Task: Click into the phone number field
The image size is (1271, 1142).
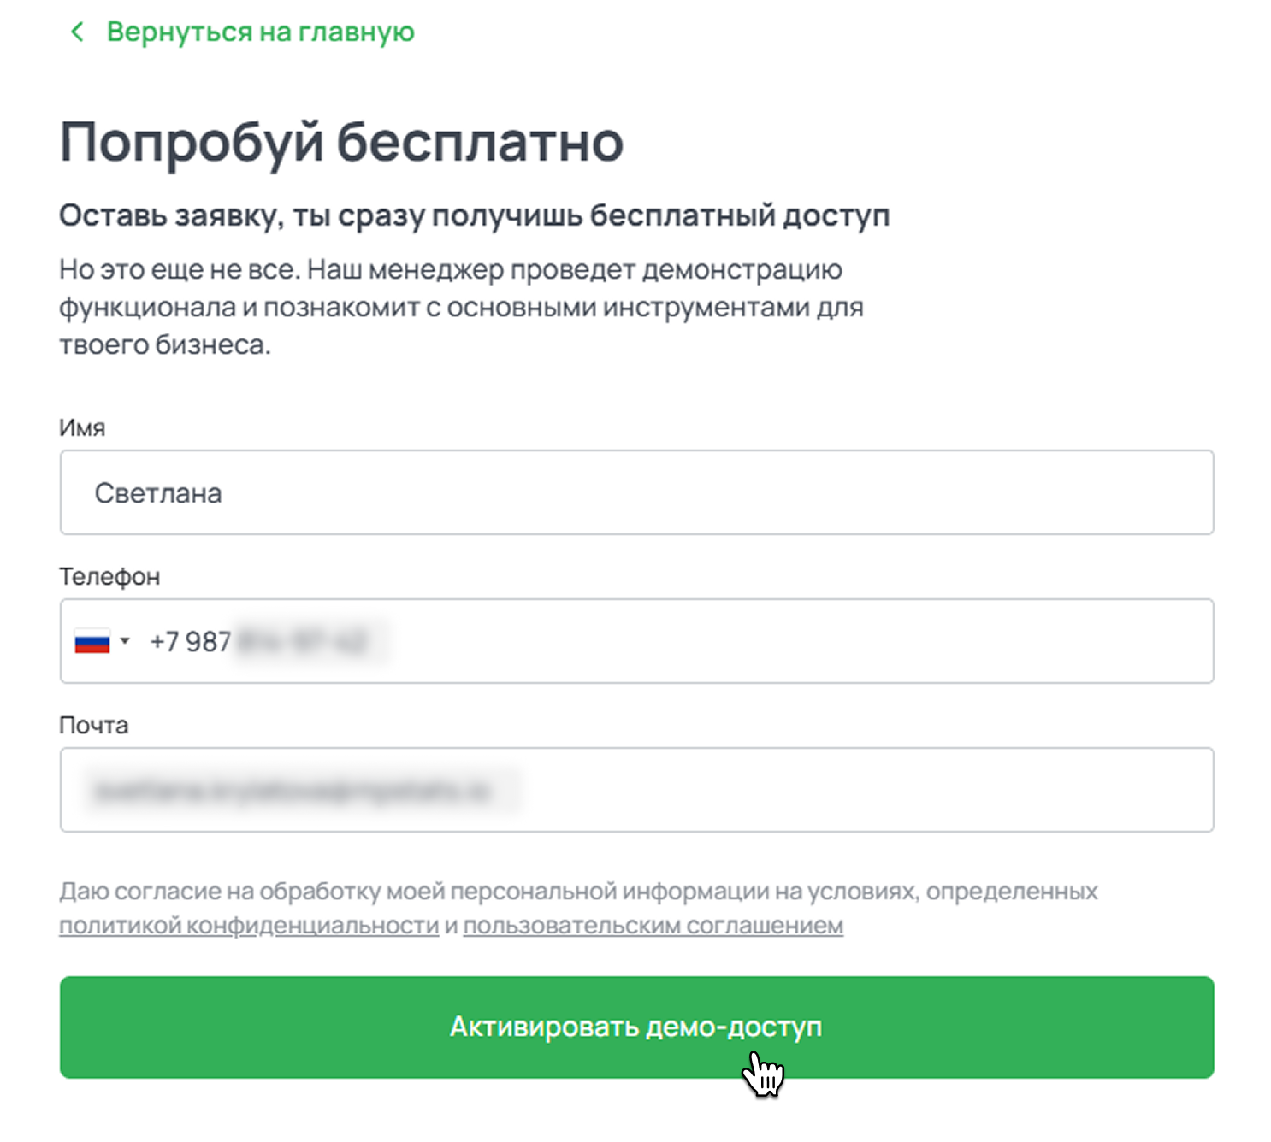Action: (x=636, y=641)
